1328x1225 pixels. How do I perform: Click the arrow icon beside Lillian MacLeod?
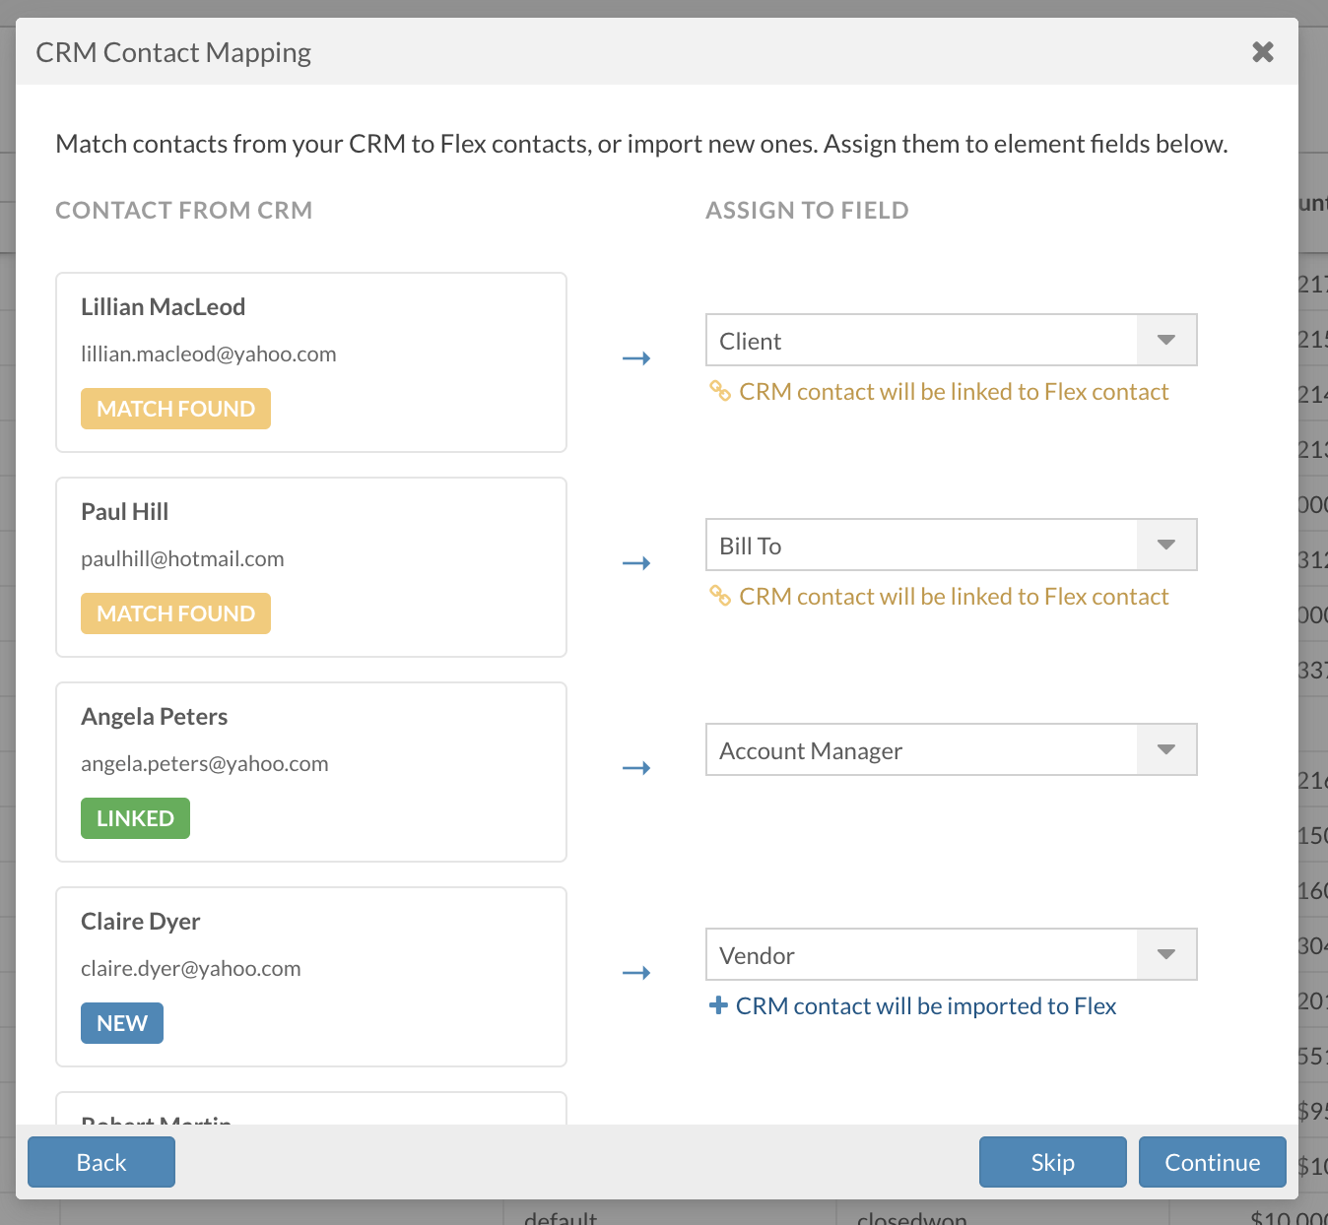click(x=636, y=358)
